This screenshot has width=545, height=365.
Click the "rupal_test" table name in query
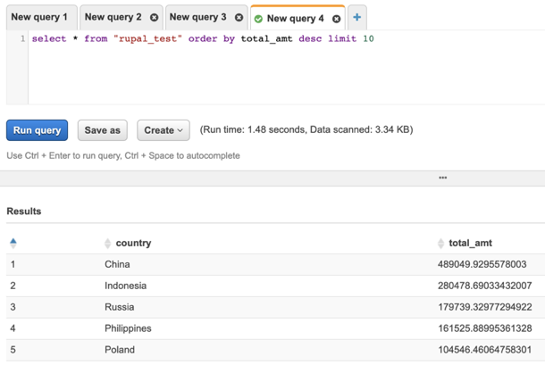(x=147, y=38)
